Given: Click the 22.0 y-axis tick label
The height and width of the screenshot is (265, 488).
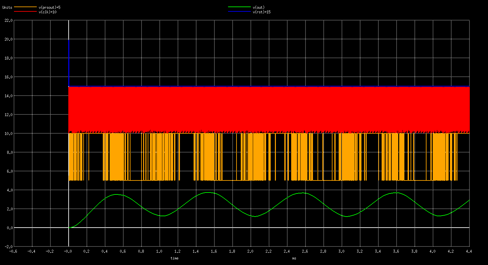Looking at the screenshot, I should click(x=9, y=20).
